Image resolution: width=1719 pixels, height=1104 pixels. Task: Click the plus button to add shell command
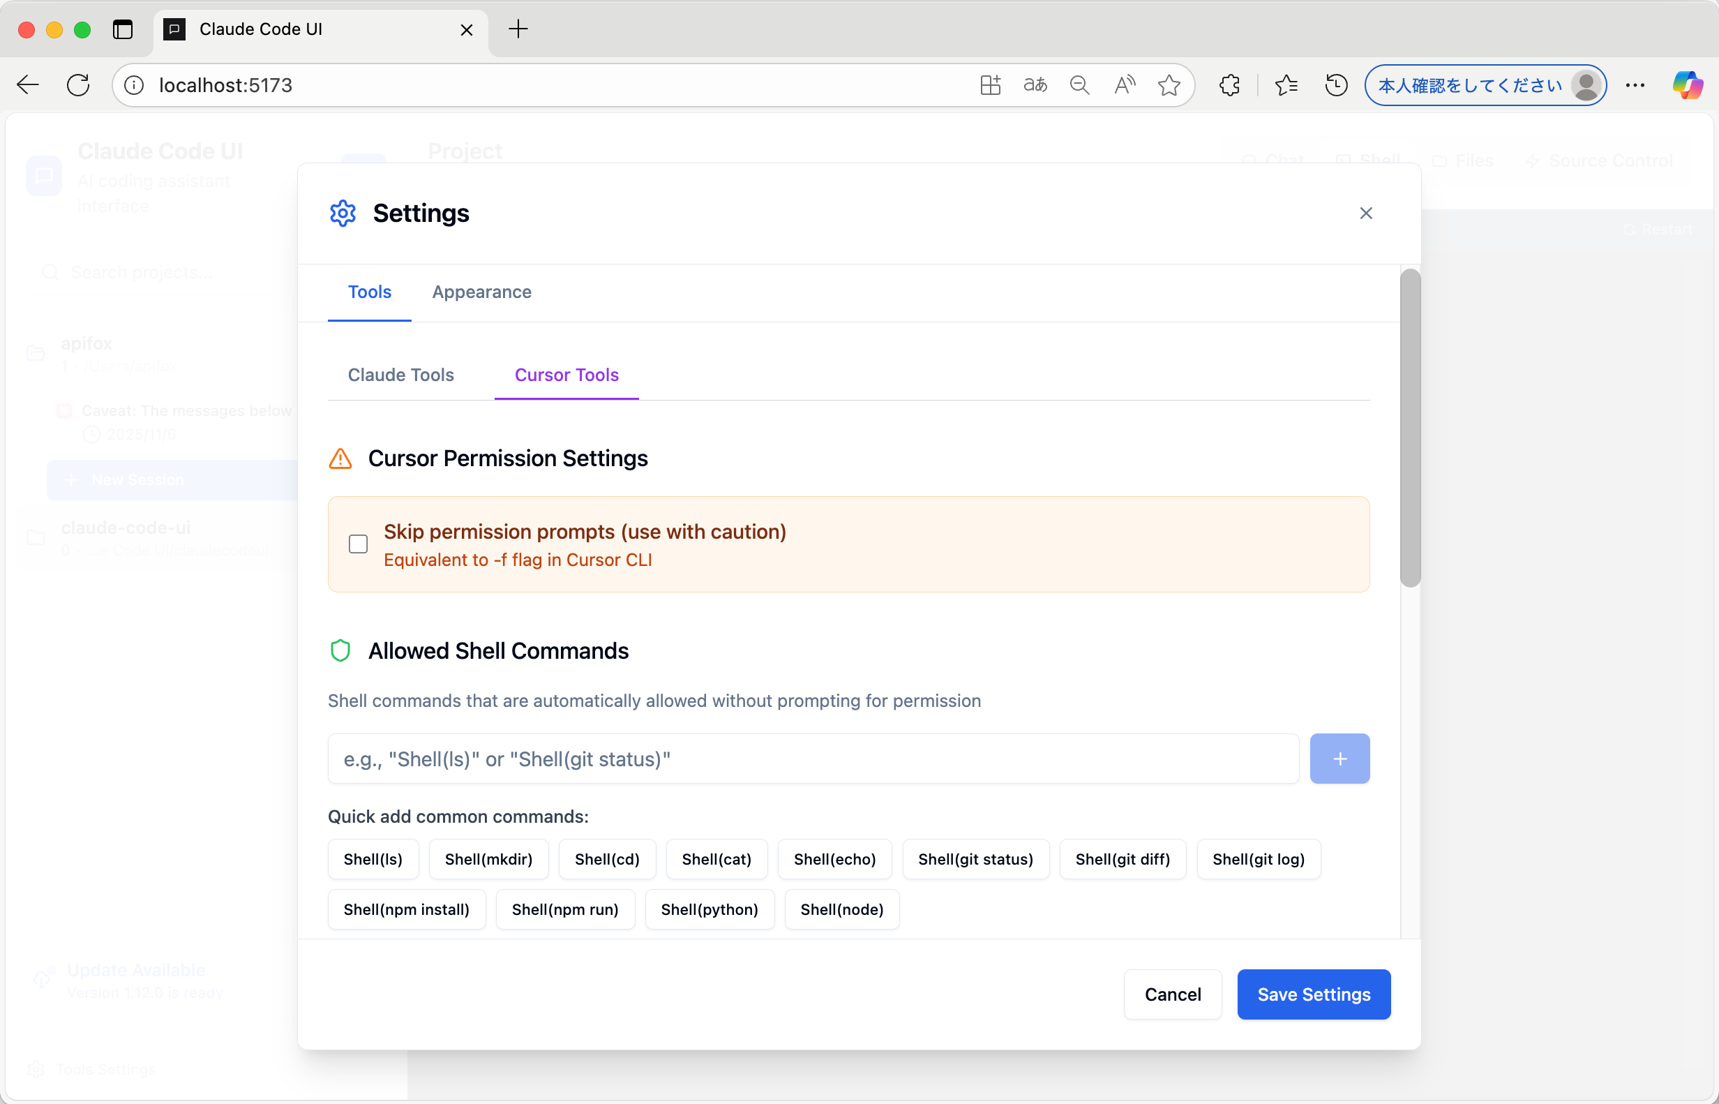pos(1339,759)
